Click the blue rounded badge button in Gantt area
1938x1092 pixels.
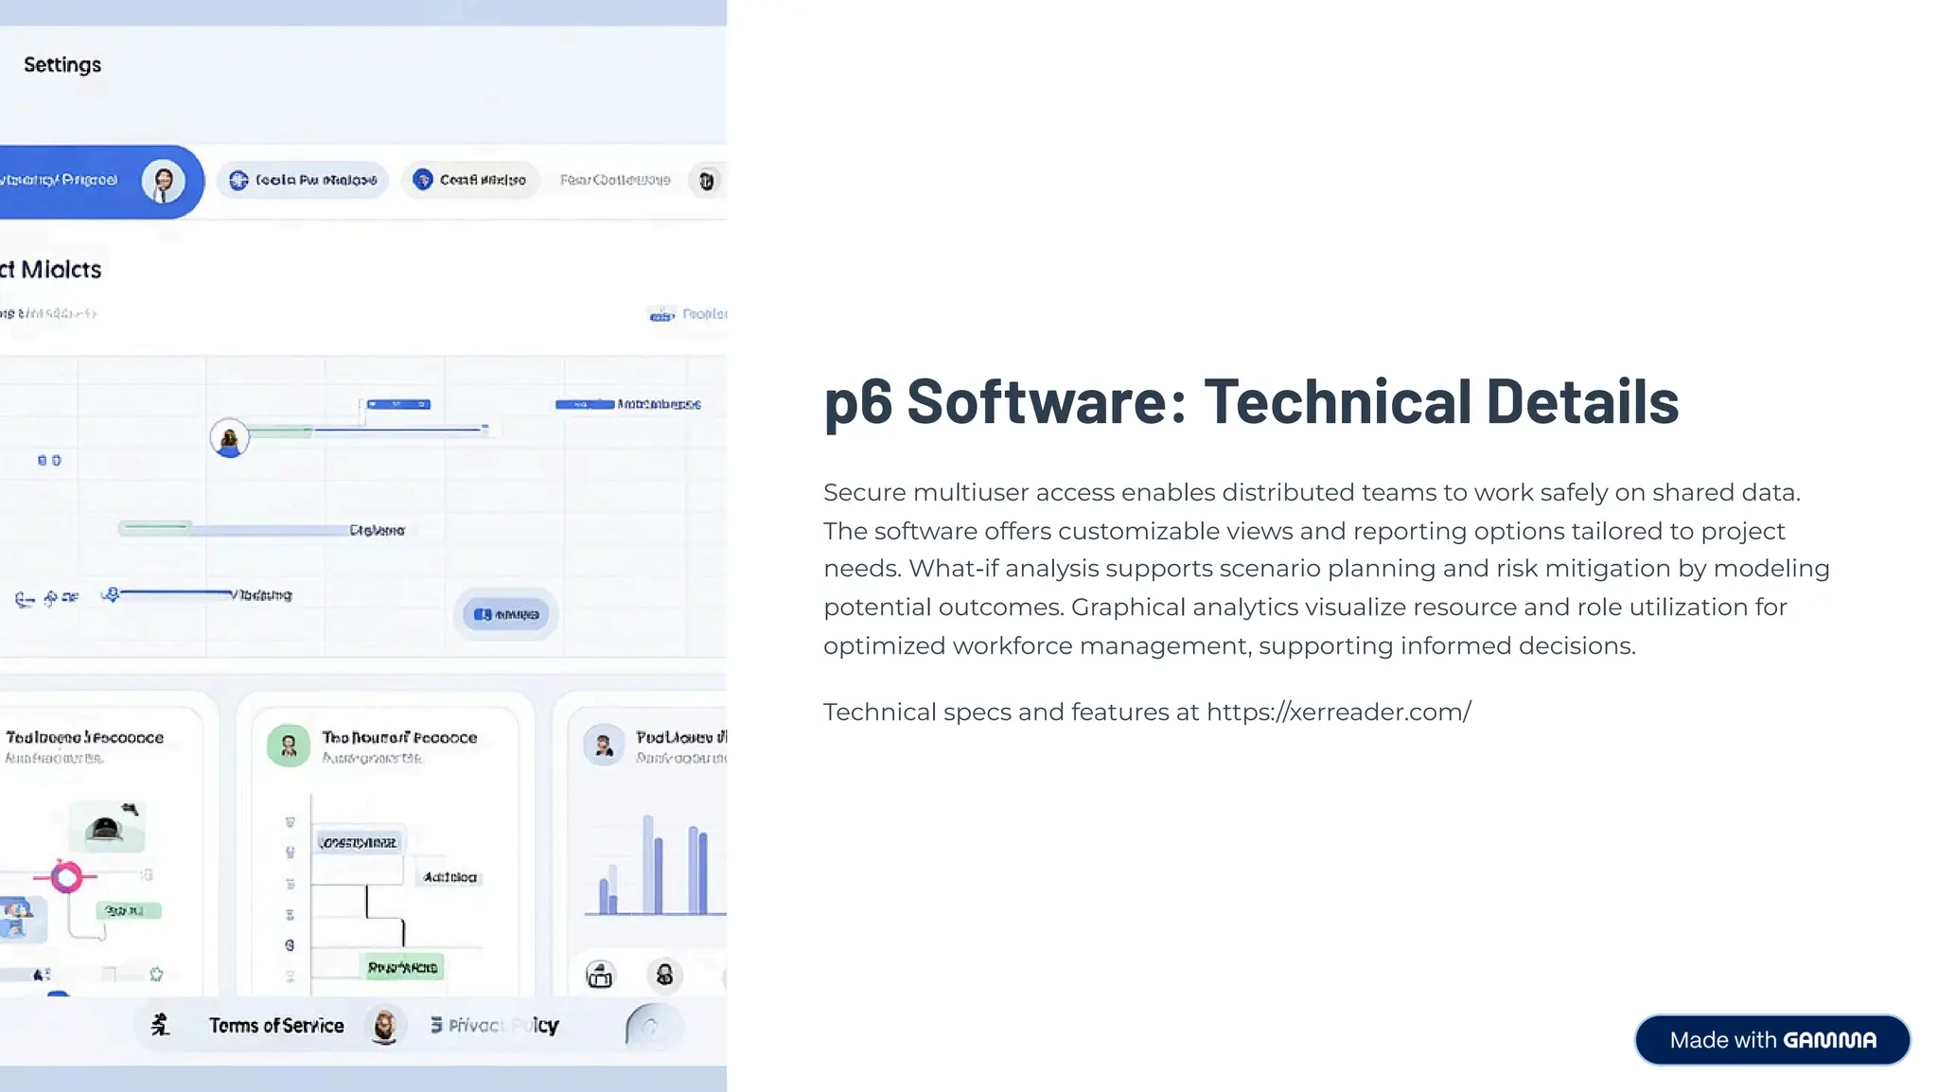tap(506, 614)
